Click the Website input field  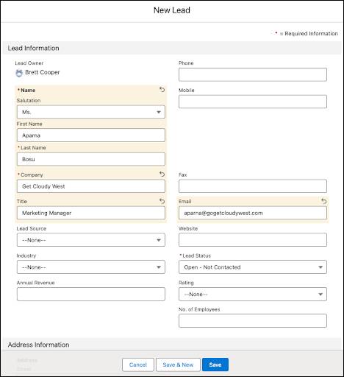pyautogui.click(x=253, y=240)
